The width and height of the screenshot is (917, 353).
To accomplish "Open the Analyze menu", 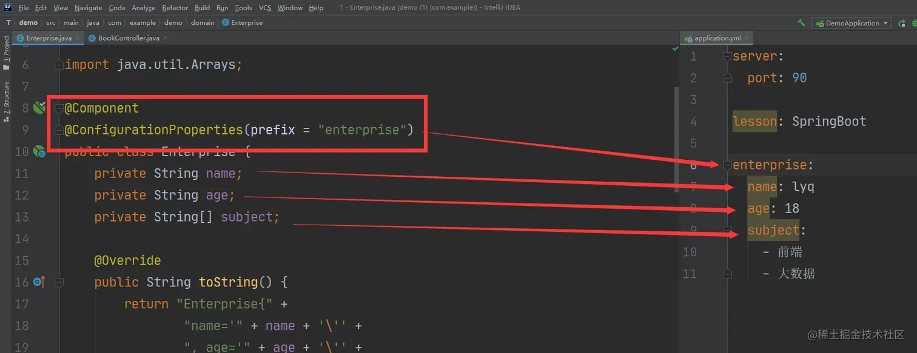I will click(x=144, y=8).
